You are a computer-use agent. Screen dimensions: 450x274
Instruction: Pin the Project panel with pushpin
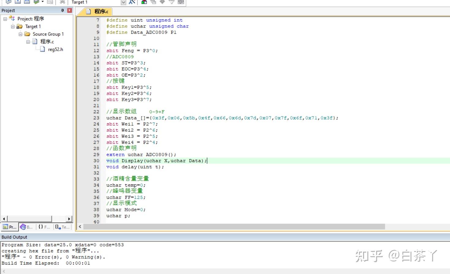(x=62, y=10)
